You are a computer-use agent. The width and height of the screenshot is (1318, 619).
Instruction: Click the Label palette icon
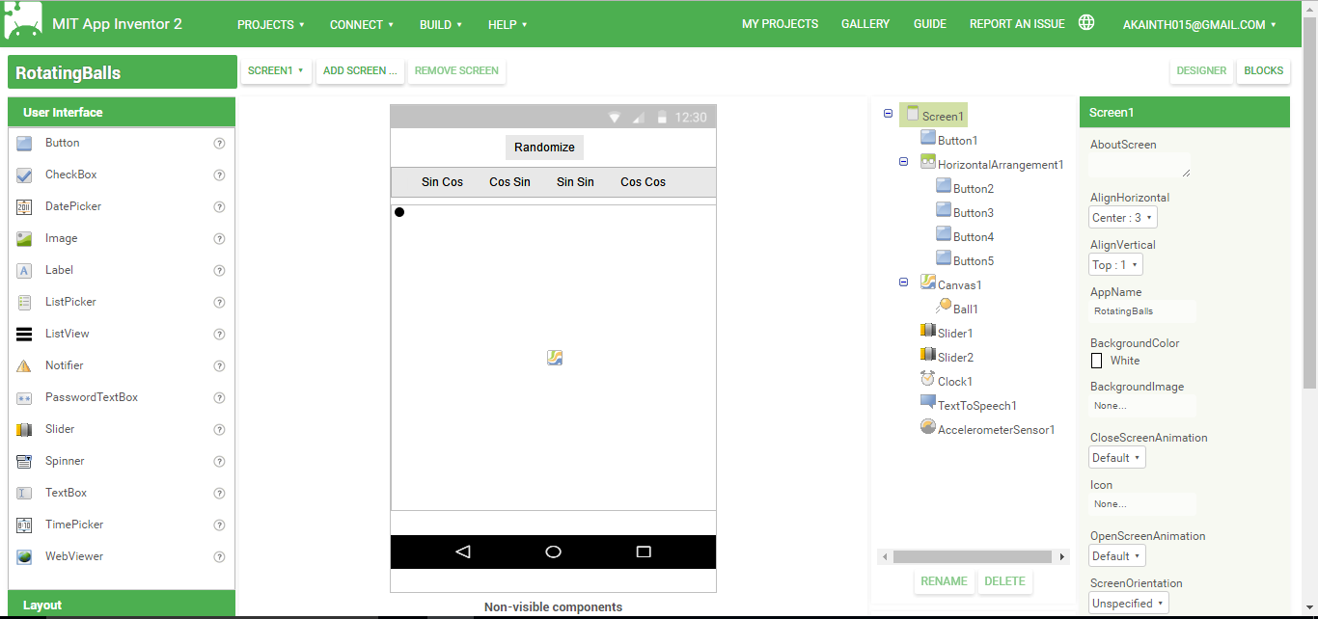click(25, 270)
